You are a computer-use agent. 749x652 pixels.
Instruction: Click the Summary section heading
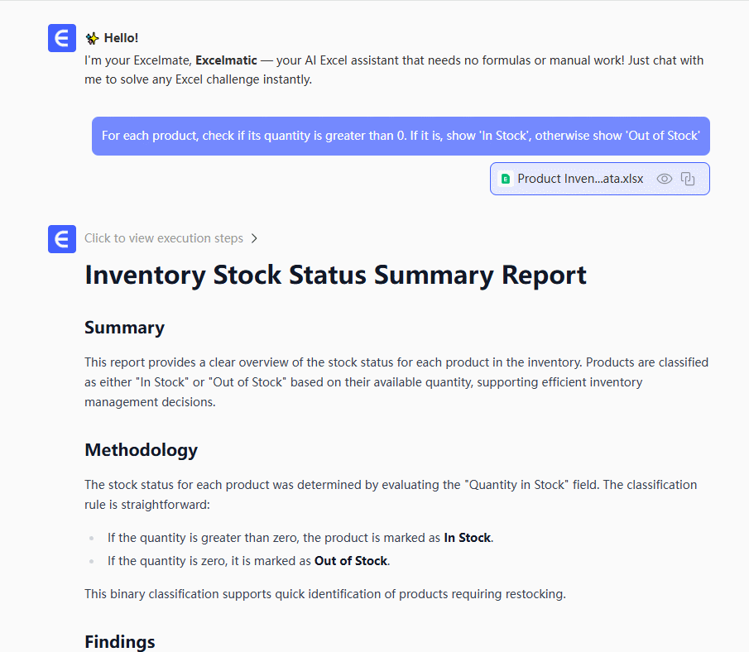(x=124, y=328)
